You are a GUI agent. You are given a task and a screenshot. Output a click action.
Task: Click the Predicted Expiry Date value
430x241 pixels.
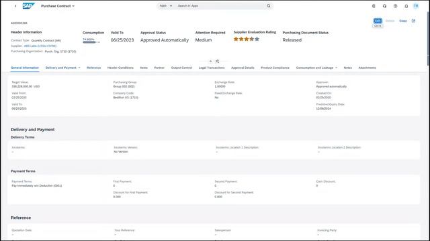pos(324,108)
